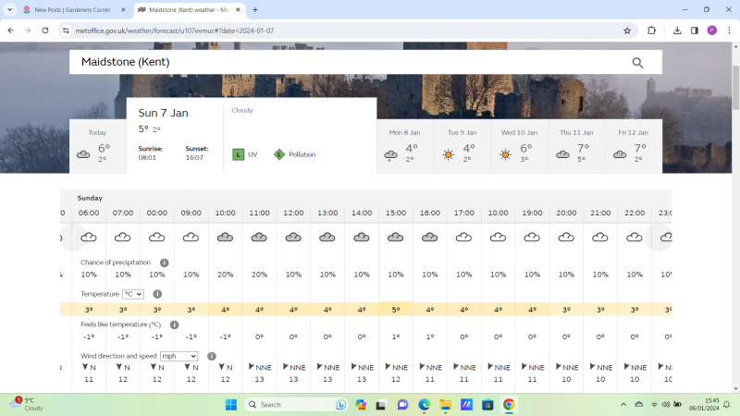
Task: Select the Maidstone weather browser tab
Action: click(189, 9)
